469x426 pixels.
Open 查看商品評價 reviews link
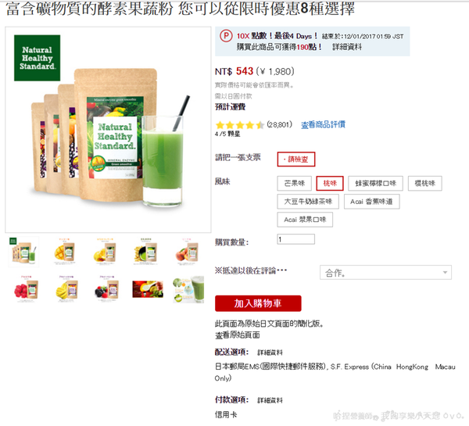pyautogui.click(x=323, y=124)
